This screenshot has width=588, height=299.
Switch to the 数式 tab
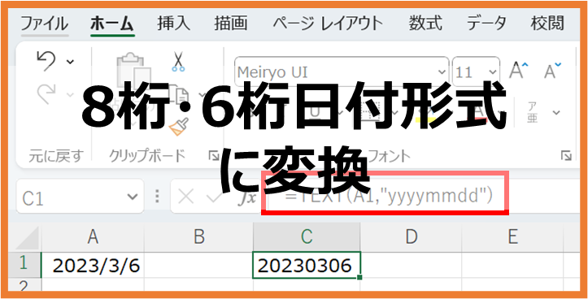pos(425,24)
